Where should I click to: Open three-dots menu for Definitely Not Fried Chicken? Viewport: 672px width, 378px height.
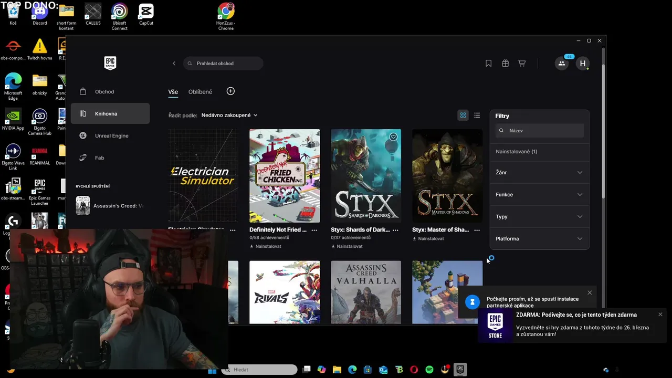click(x=314, y=230)
